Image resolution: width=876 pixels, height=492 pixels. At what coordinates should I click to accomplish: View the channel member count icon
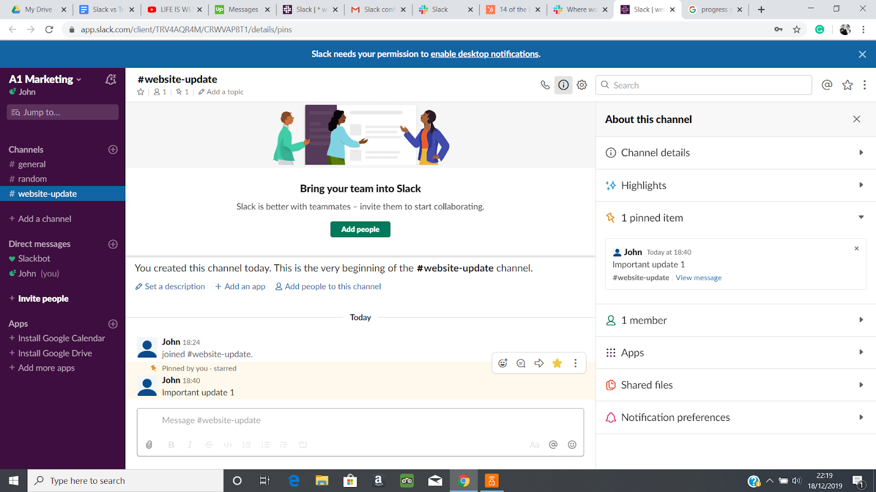(x=160, y=92)
